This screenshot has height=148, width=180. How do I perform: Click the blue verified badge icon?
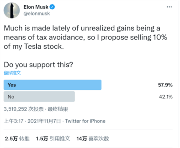52,7
